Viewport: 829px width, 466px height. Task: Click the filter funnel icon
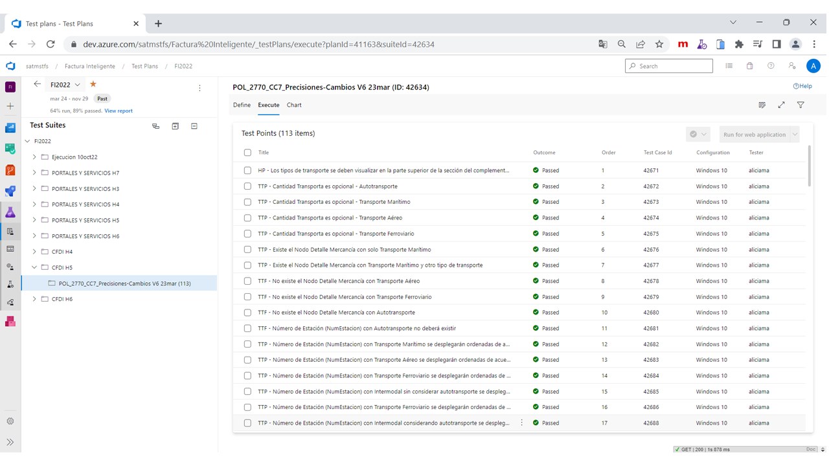coord(801,105)
